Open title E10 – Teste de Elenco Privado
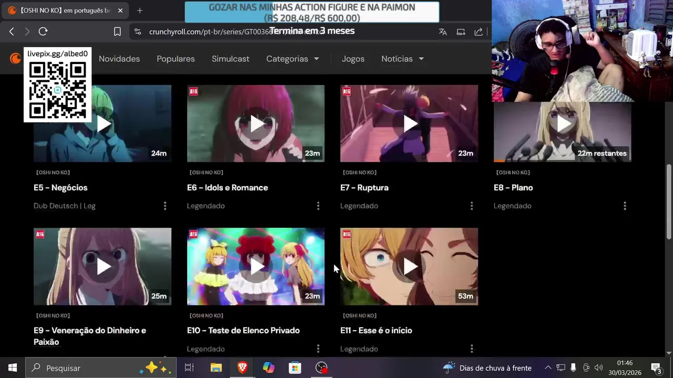The width and height of the screenshot is (673, 378). (243, 330)
